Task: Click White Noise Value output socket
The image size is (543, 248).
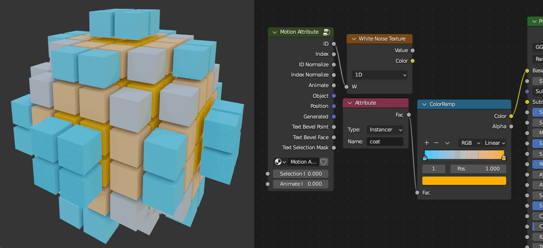Action: click(413, 51)
